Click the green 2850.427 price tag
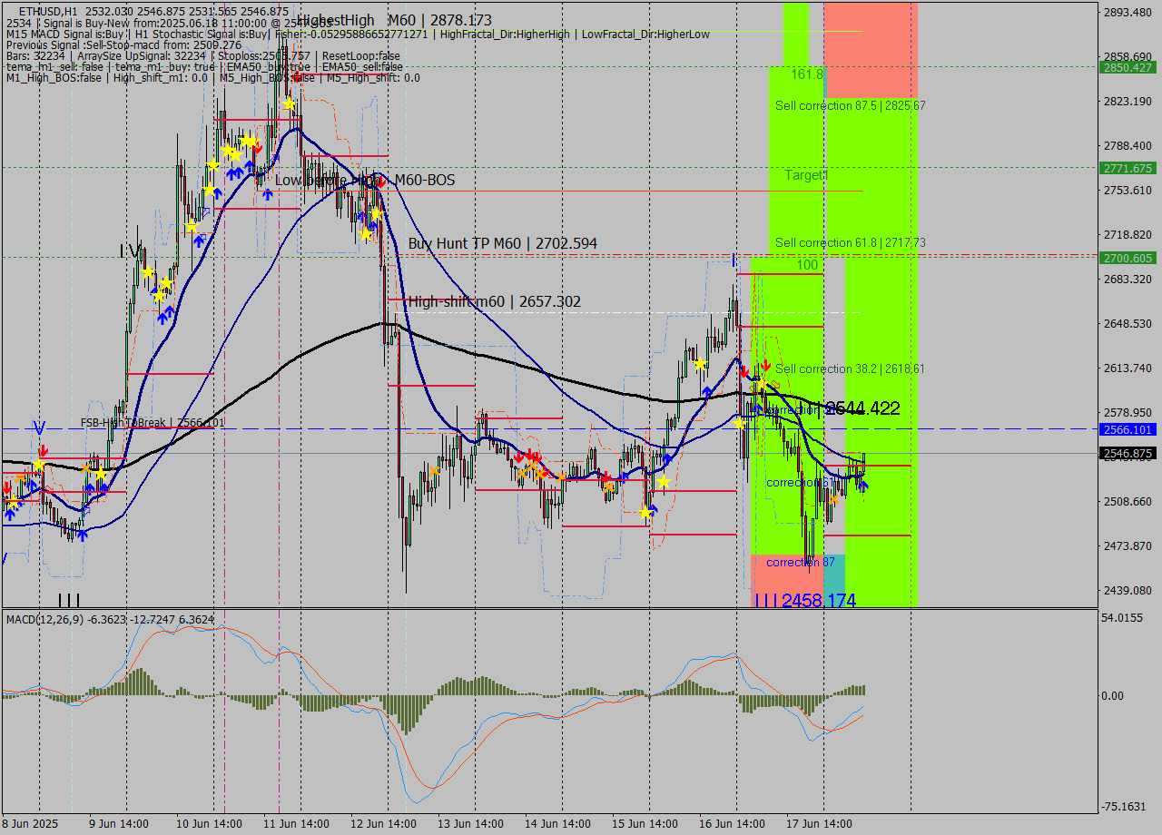 tap(1126, 67)
